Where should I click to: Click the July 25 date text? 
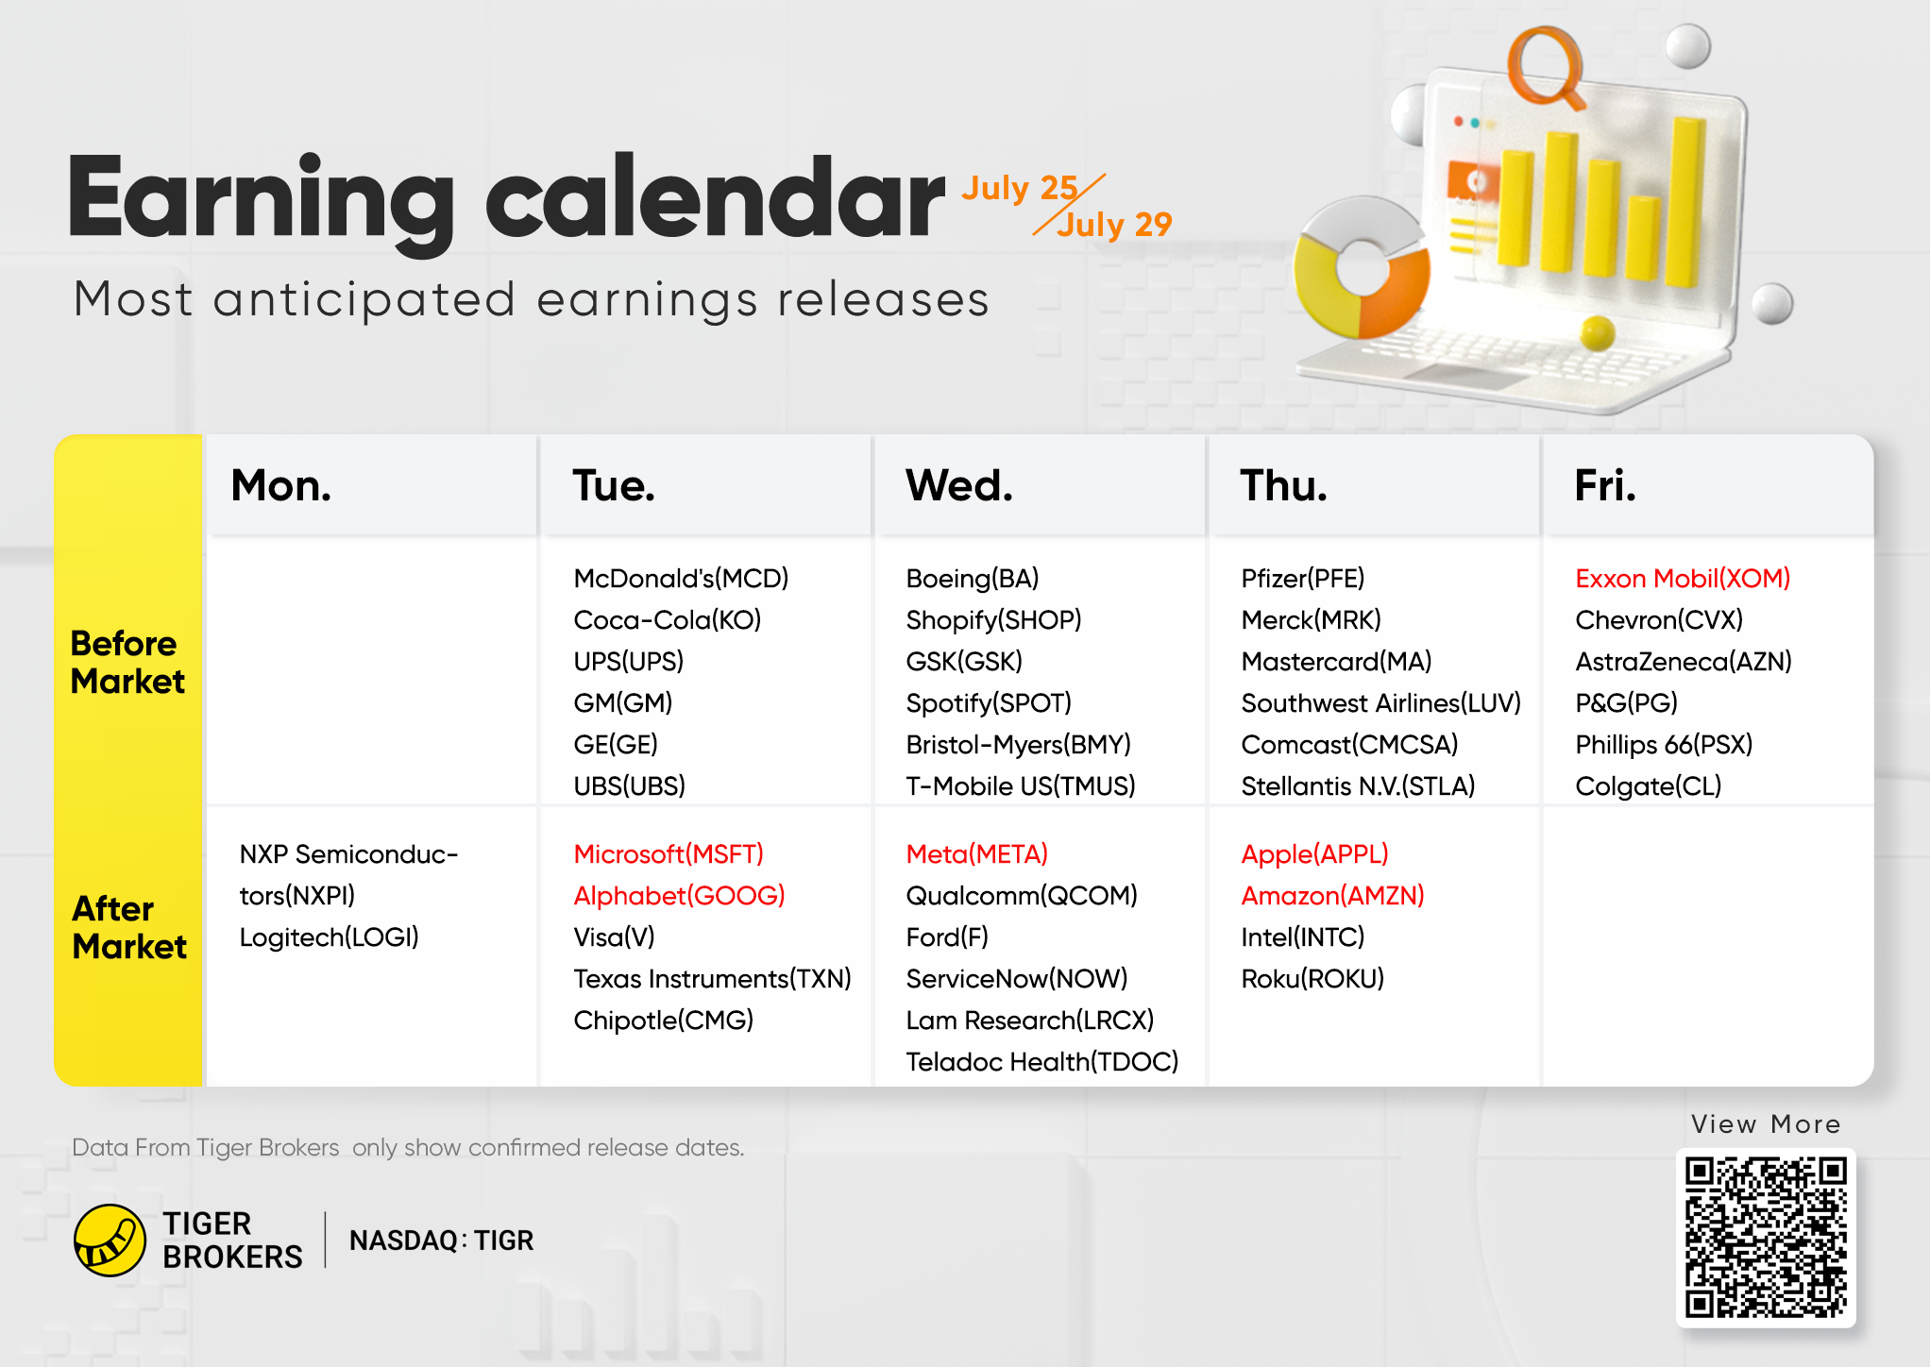[x=1019, y=187]
